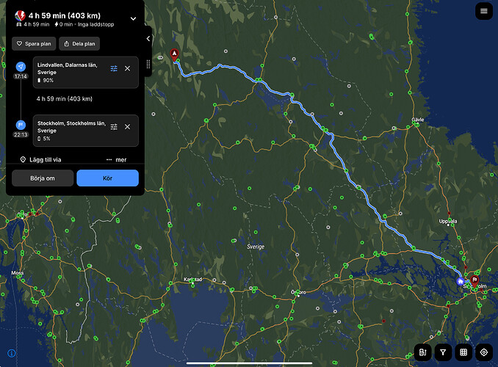The image size is (498, 367).
Task: Open the info icon
Action: (x=12, y=353)
